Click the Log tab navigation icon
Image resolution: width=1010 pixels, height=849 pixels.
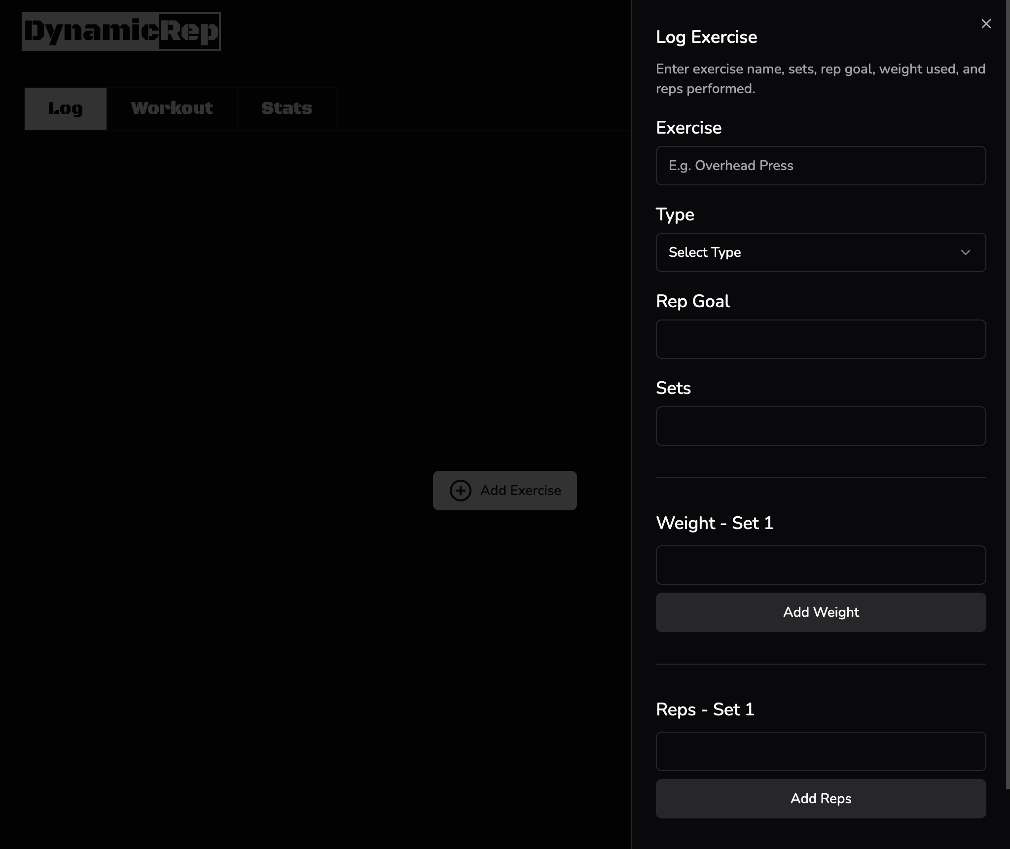tap(65, 108)
